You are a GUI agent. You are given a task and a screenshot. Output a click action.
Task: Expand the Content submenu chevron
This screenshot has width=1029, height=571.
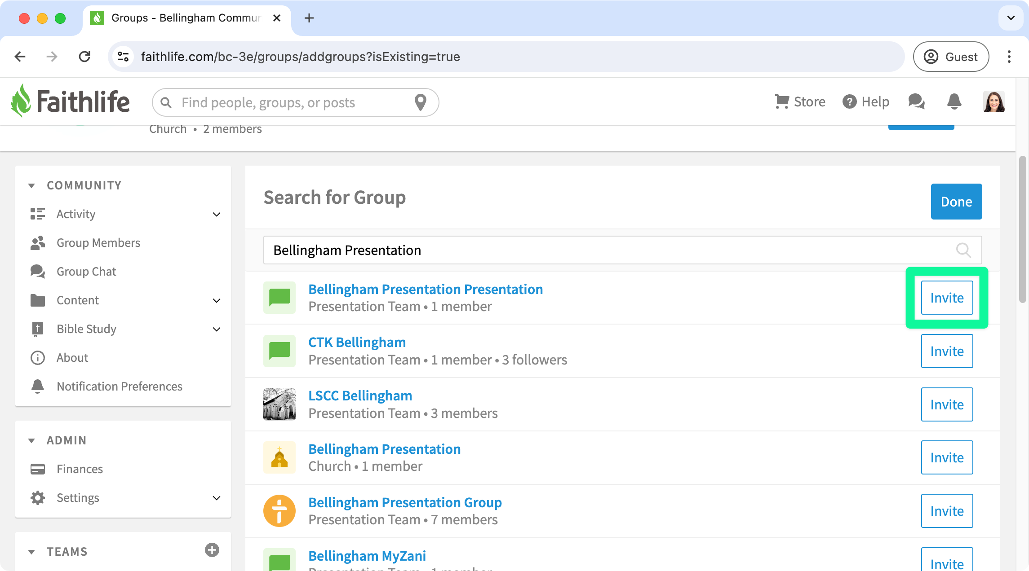(x=217, y=300)
